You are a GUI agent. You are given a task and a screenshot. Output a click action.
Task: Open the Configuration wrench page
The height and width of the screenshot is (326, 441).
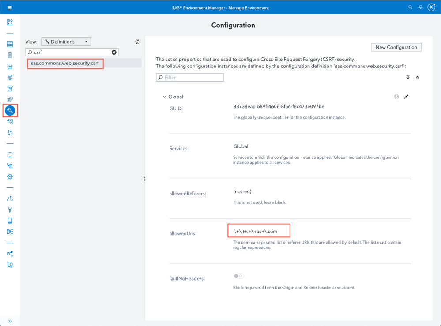point(10,110)
